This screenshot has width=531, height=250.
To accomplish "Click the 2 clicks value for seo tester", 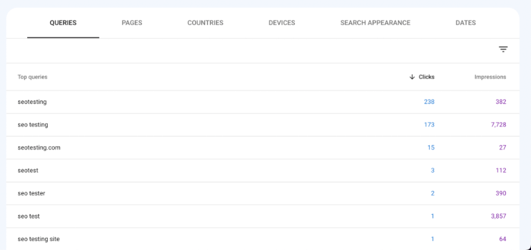I will (x=432, y=193).
